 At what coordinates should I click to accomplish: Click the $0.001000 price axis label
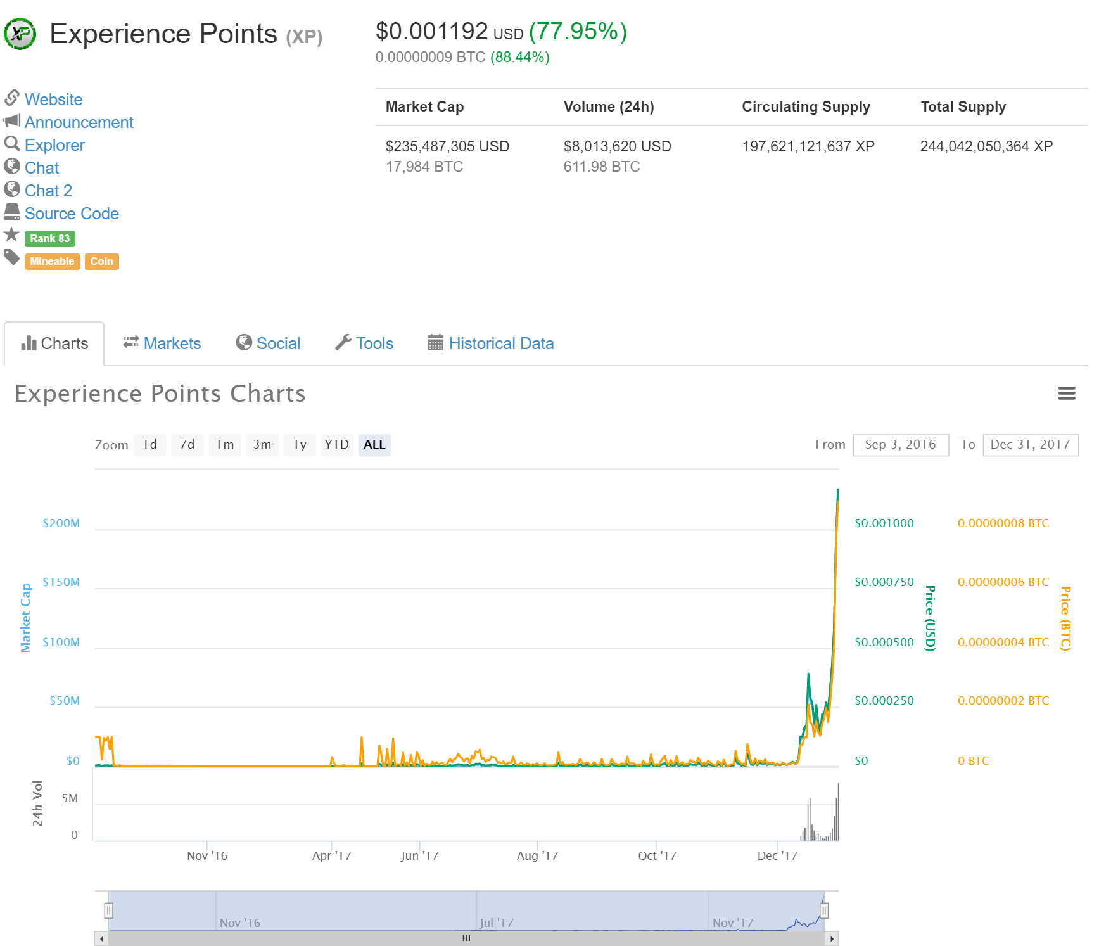[x=884, y=523]
